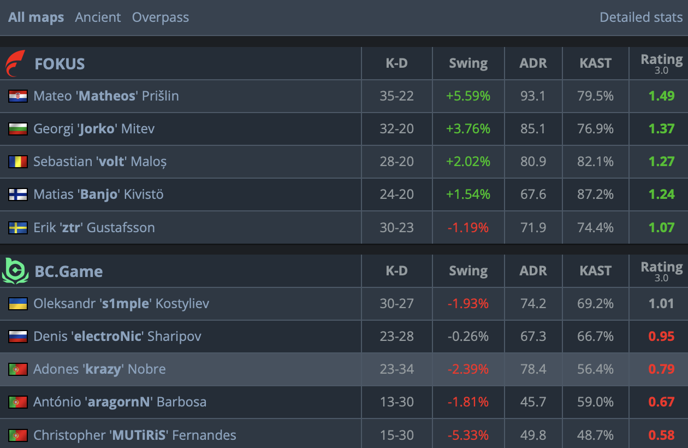Click the Croatian flag beside Matheos
688x448 pixels.
(18, 96)
